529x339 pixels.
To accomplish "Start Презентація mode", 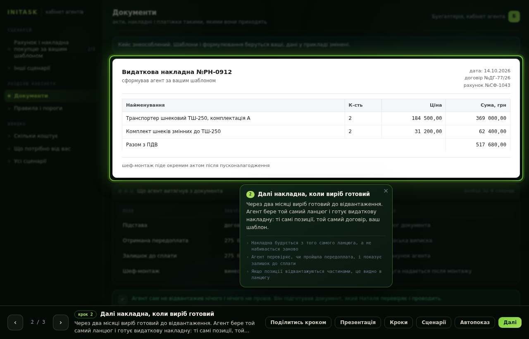I will click(358, 322).
